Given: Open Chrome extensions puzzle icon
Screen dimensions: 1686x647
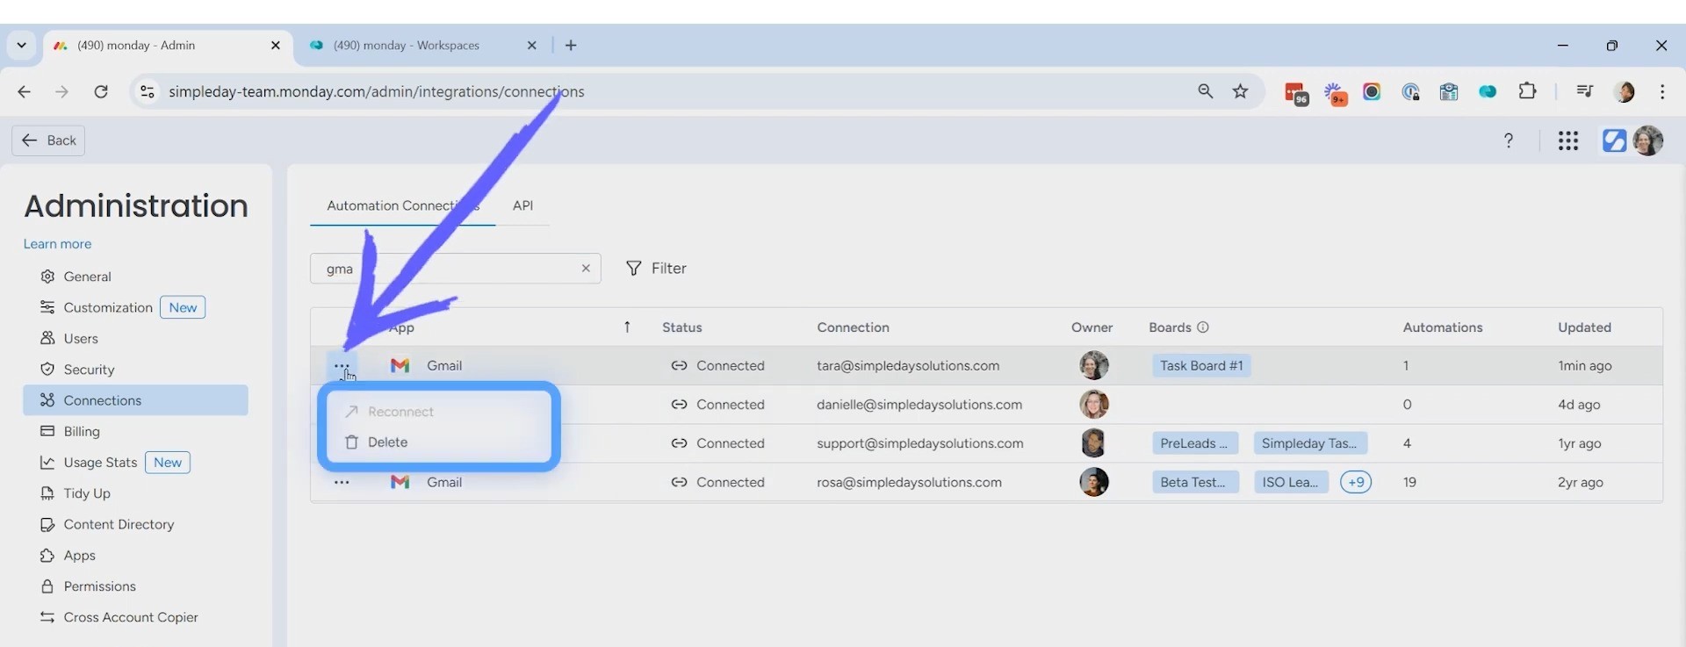Looking at the screenshot, I should (x=1527, y=91).
